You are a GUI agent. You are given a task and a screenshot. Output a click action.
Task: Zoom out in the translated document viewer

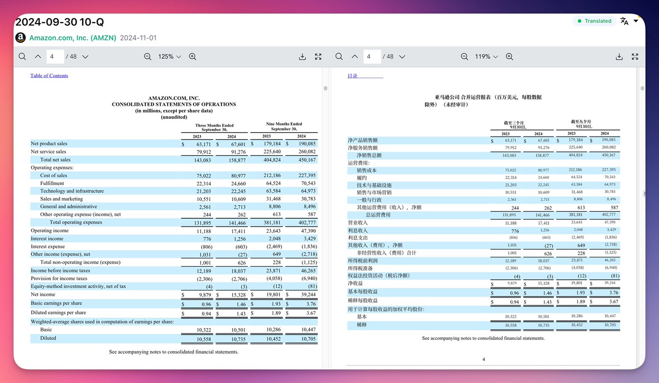click(x=464, y=57)
